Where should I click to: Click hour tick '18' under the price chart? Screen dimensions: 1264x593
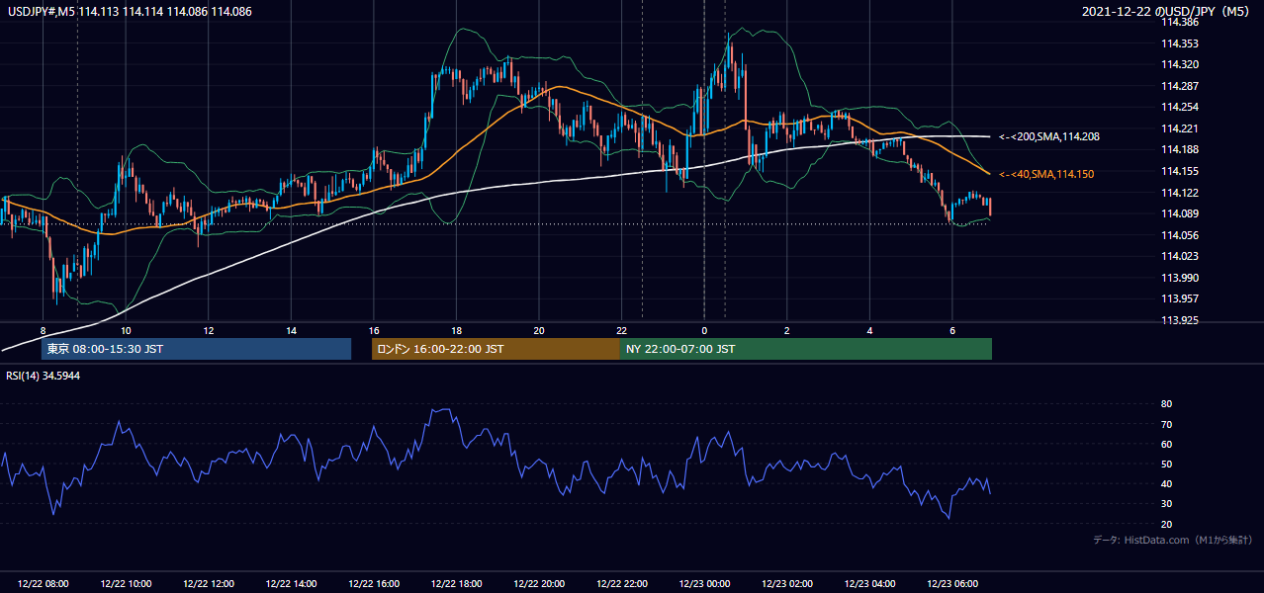pos(456,330)
